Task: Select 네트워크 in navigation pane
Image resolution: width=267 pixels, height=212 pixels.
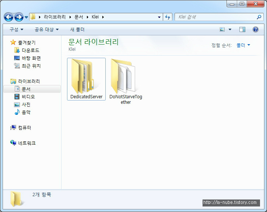Action: pyautogui.click(x=27, y=143)
